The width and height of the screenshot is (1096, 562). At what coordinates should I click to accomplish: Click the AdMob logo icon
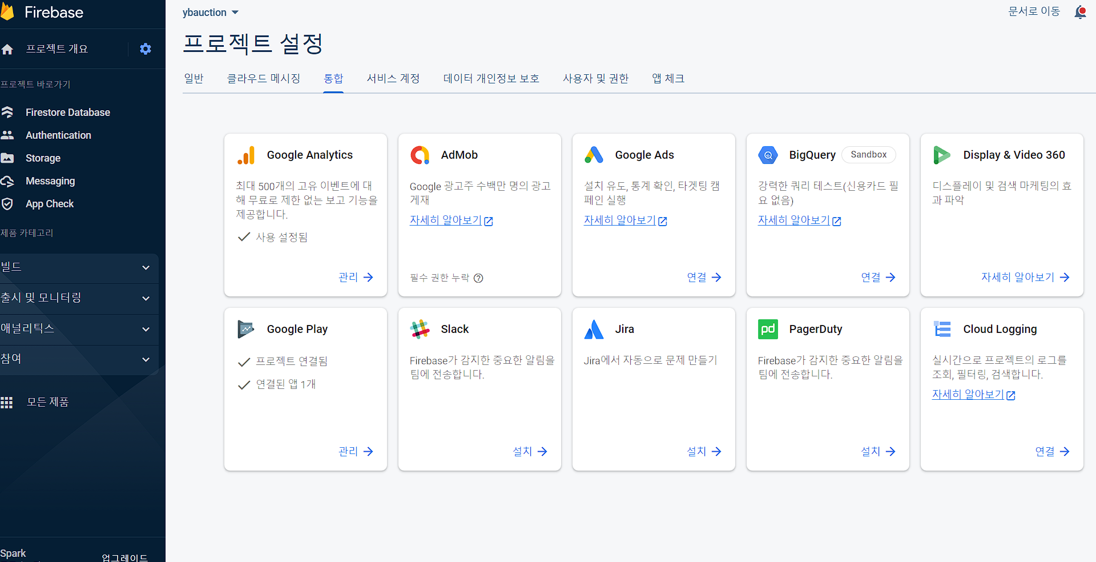pos(420,155)
